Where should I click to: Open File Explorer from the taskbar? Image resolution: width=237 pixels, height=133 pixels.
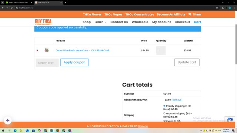pyautogui.click(x=21, y=130)
